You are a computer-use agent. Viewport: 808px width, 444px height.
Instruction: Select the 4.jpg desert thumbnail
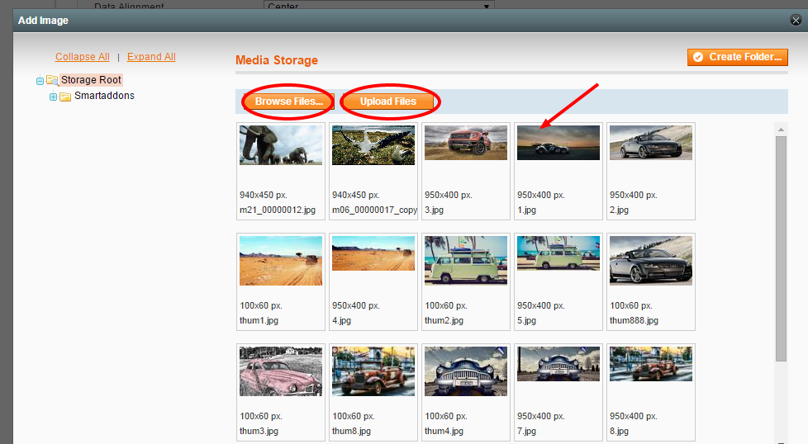click(x=373, y=253)
